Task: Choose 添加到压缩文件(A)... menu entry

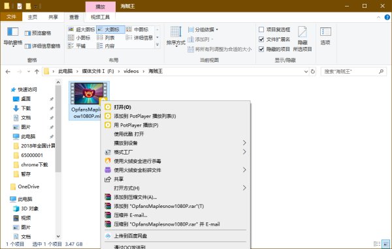Action: (x=176, y=197)
